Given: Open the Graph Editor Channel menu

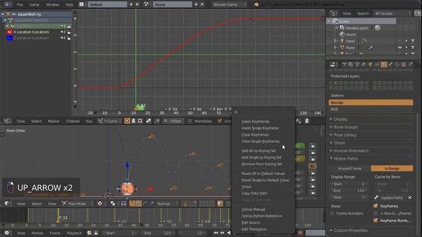Looking at the screenshot, I should tap(73, 121).
